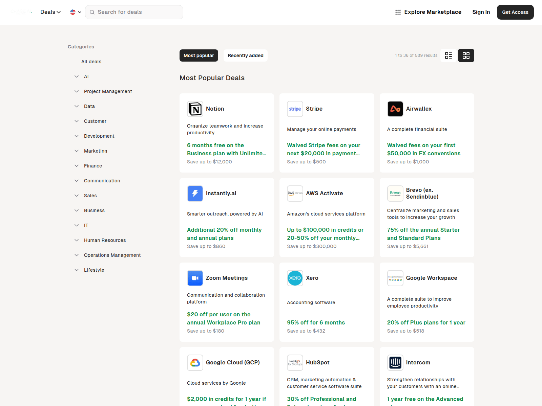542x406 pixels.
Task: Select the Most popular tab
Action: (x=199, y=55)
